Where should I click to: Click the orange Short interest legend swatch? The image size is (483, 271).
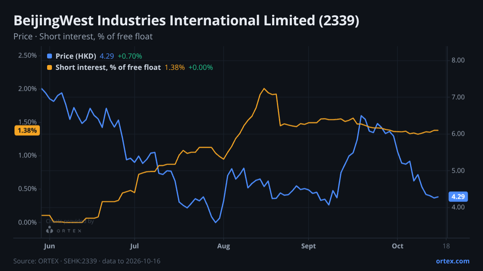[x=50, y=67]
